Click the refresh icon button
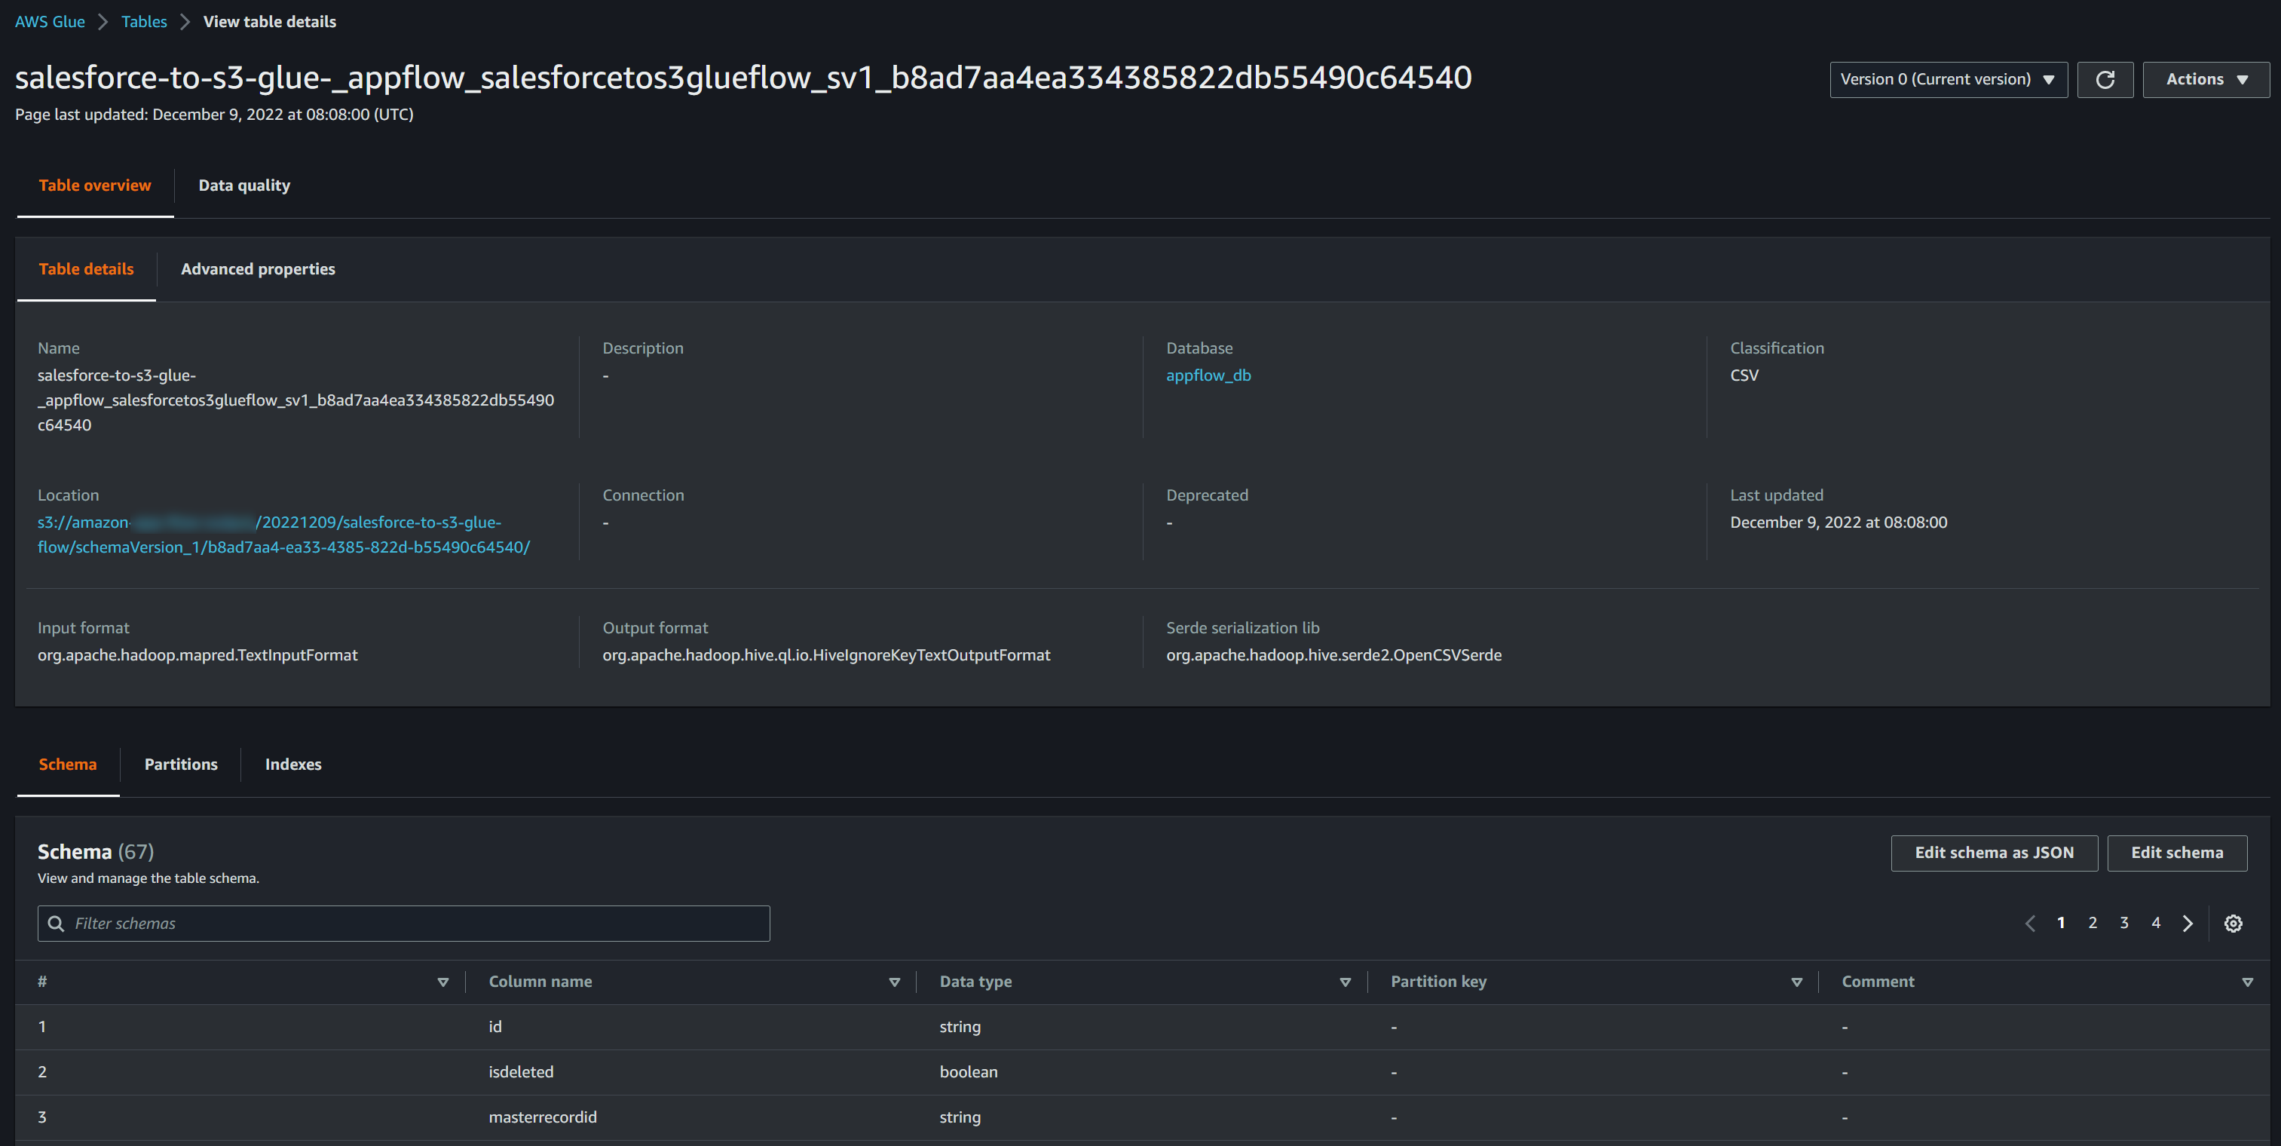 [2104, 80]
